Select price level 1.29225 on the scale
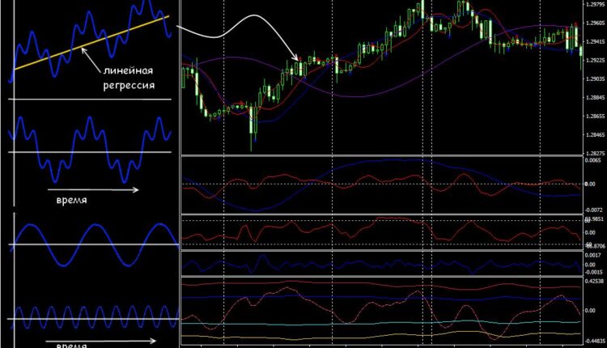Viewport: 607px width, 348px height. [596, 61]
